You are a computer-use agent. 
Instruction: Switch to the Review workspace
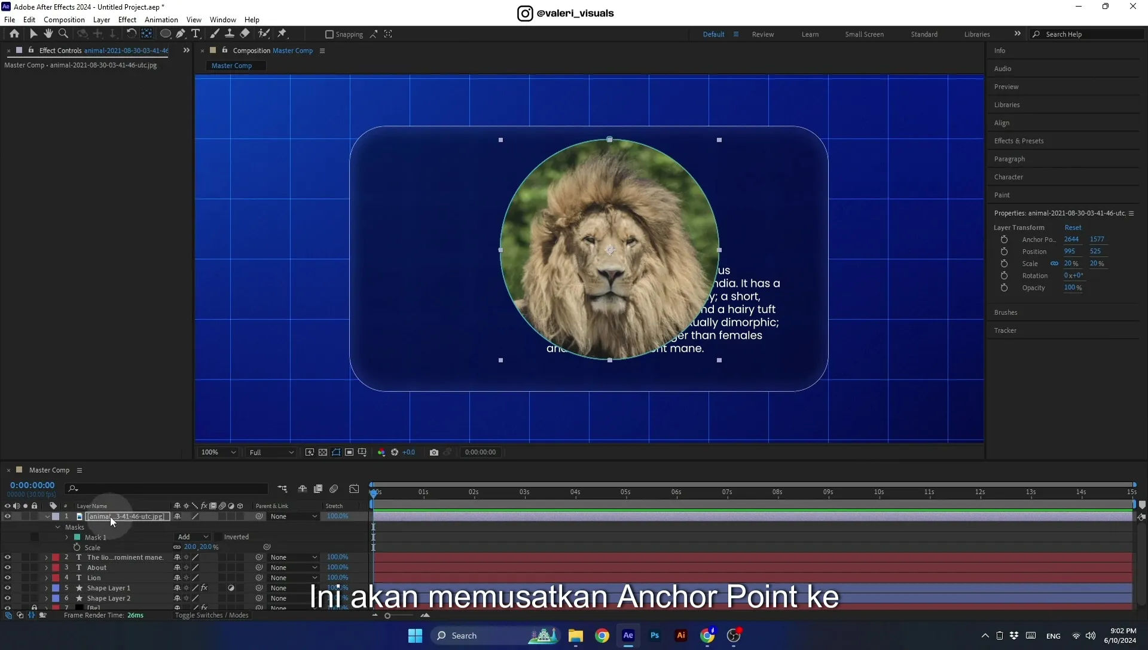click(763, 34)
